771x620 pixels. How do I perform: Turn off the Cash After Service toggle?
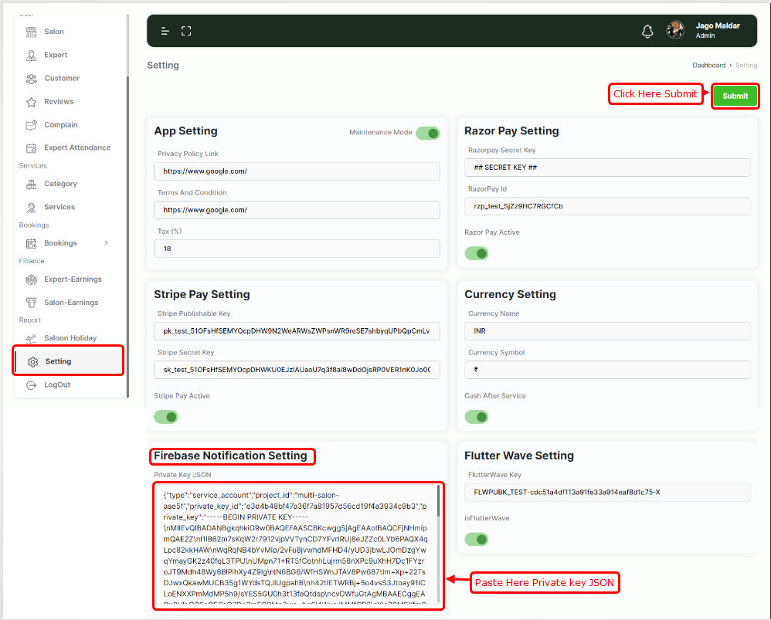(x=477, y=417)
